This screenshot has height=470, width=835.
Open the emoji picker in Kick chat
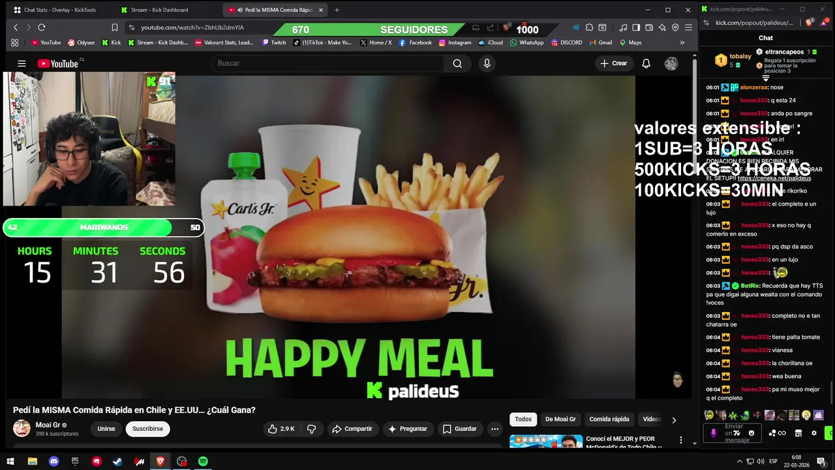[751, 433]
